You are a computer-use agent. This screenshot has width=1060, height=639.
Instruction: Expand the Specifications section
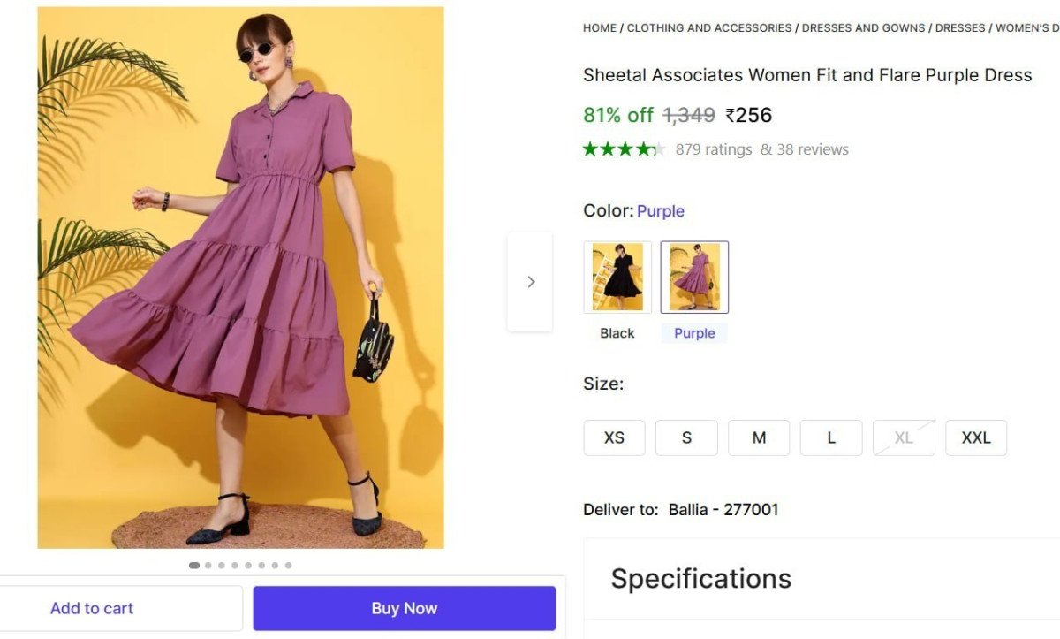pos(700,578)
